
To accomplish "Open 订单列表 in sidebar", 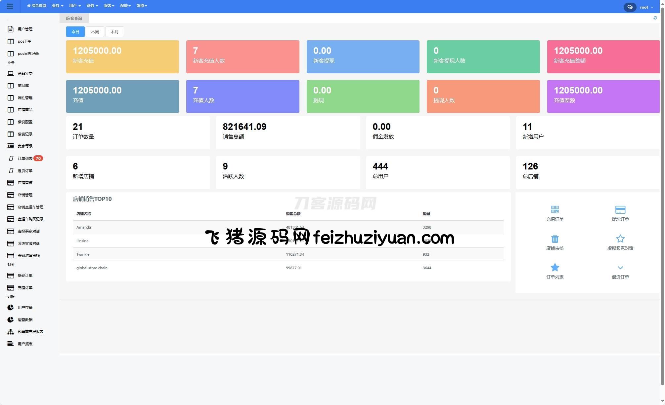I will pyautogui.click(x=25, y=159).
